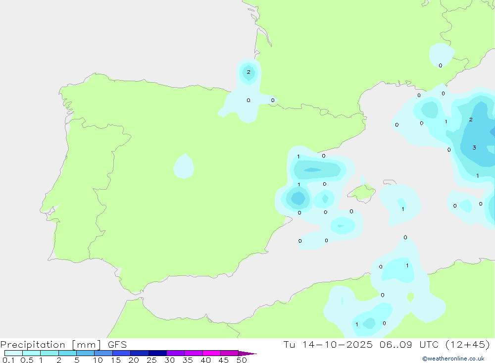This screenshot has width=495, height=363.
Task: Click the legend label '0.1'
Action: pos(8,360)
